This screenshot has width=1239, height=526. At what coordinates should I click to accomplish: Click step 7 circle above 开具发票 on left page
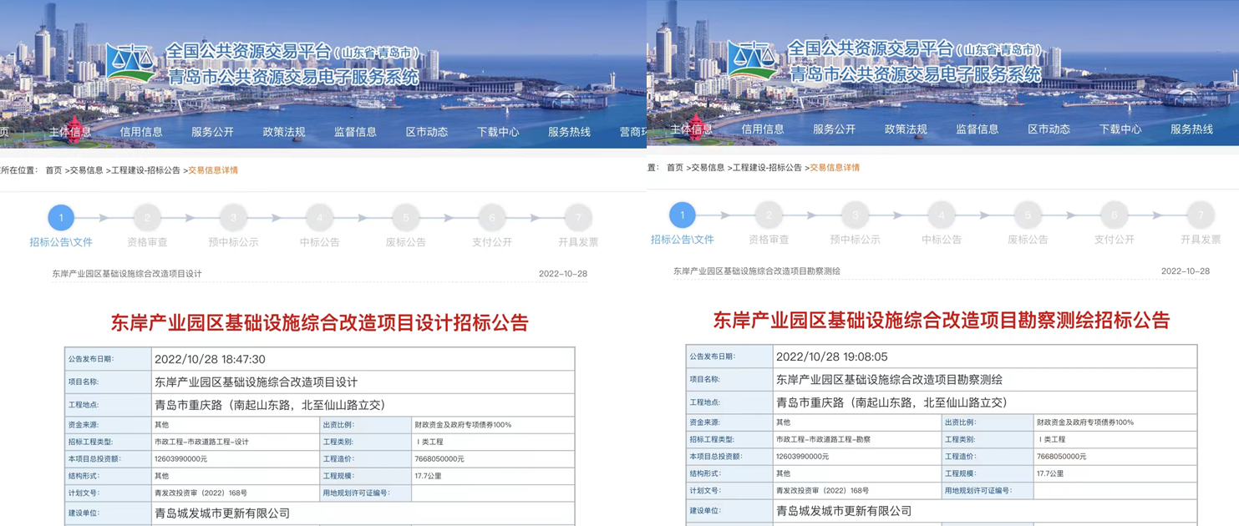pyautogui.click(x=578, y=218)
